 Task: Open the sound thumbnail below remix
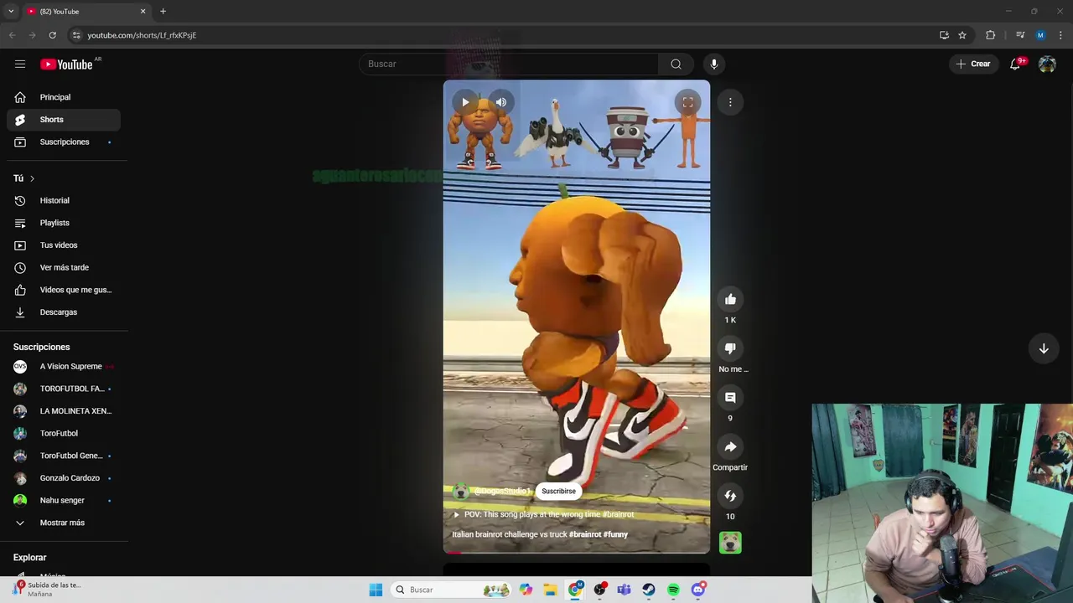(x=730, y=544)
